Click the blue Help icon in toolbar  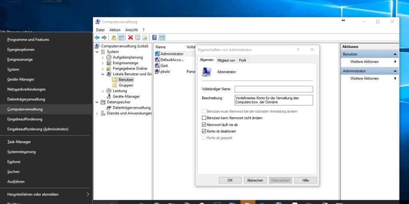click(155, 38)
